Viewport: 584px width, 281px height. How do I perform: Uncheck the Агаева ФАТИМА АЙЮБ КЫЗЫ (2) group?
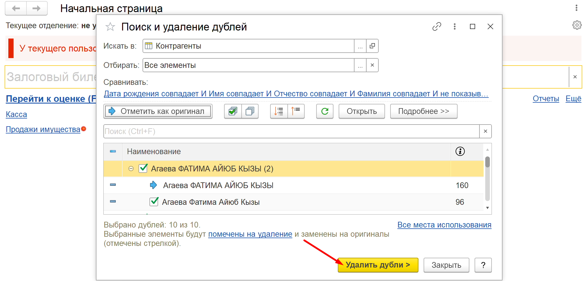(143, 168)
